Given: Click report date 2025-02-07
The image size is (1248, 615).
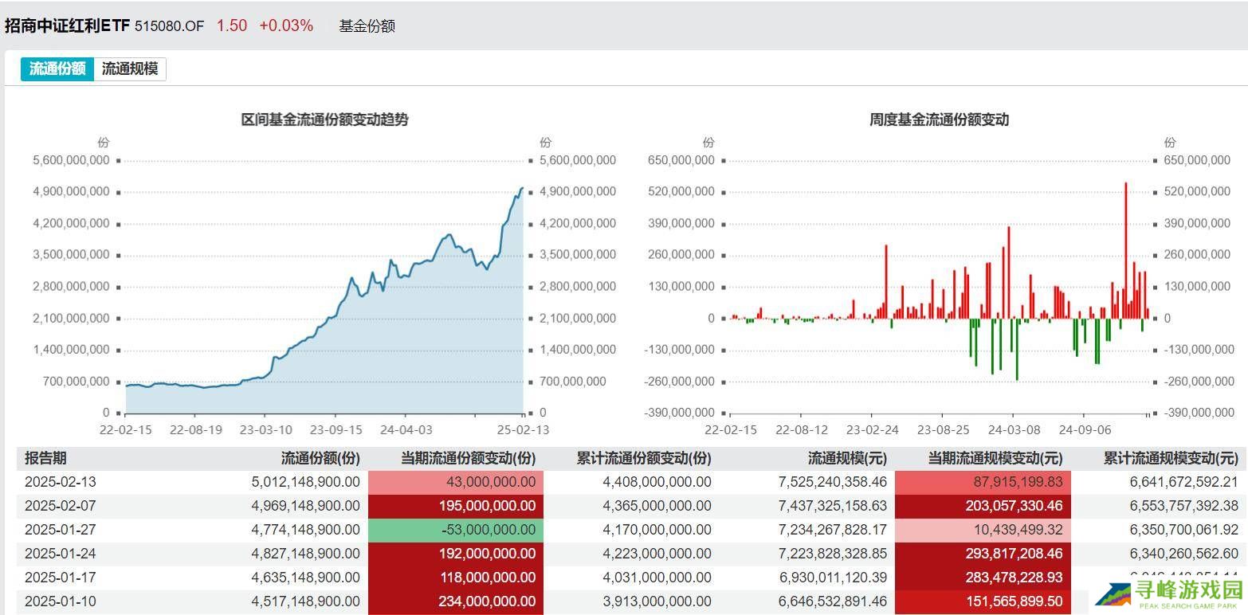Looking at the screenshot, I should point(61,506).
